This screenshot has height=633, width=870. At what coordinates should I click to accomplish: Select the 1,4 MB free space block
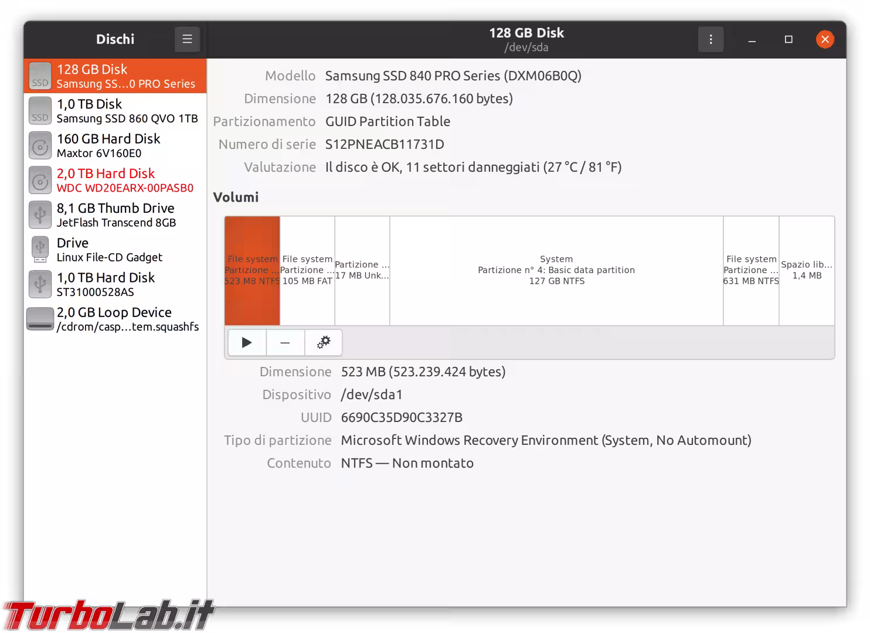coord(807,271)
